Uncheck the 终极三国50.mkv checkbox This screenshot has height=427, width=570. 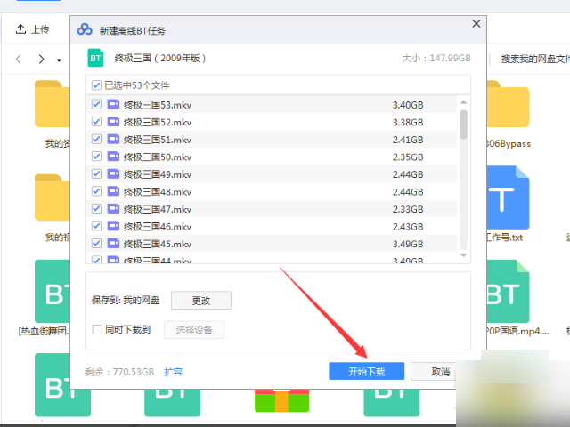pyautogui.click(x=96, y=157)
